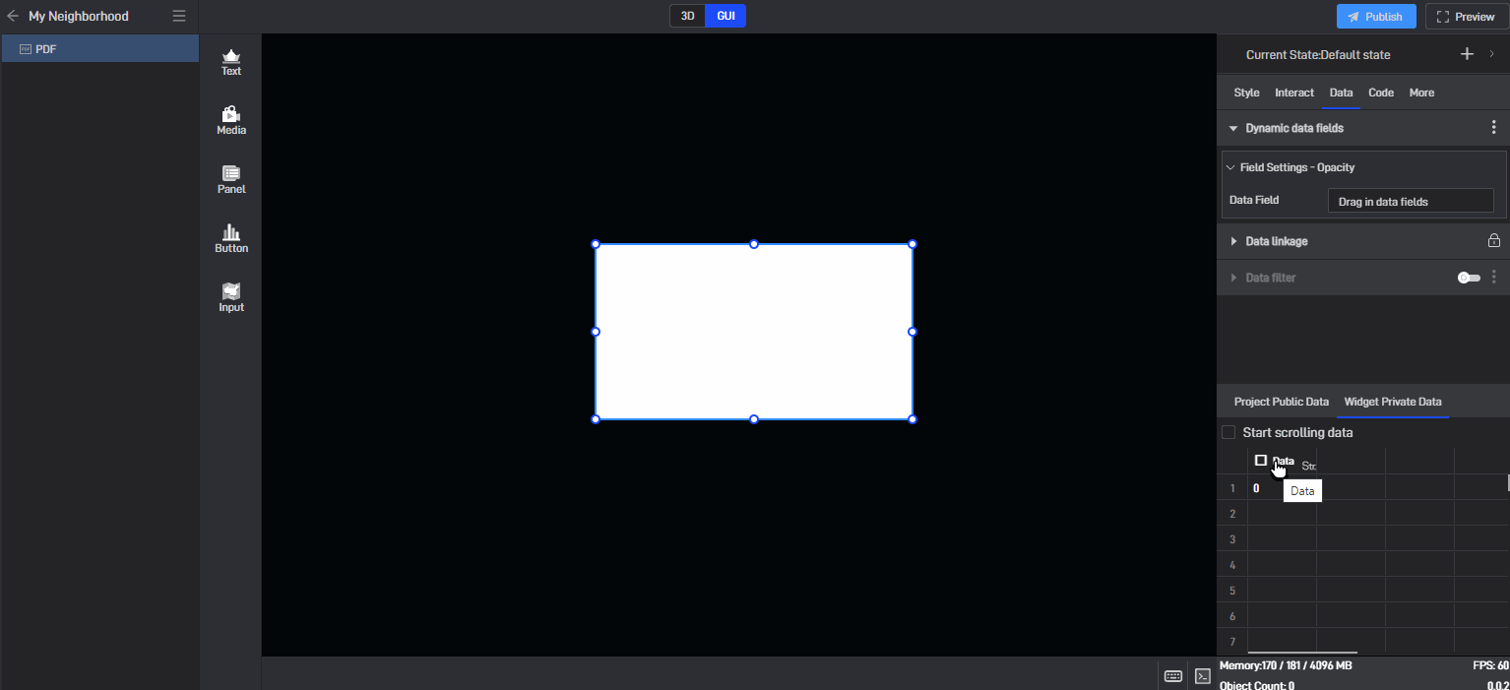Select row number 1 in the data table

click(x=1232, y=488)
